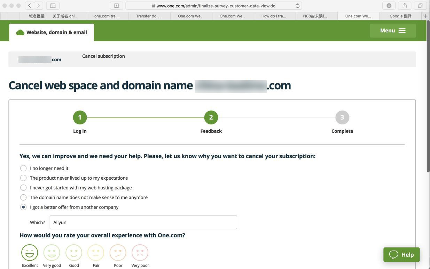
Task: Click hamburger icon in Menu button
Action: click(402, 31)
